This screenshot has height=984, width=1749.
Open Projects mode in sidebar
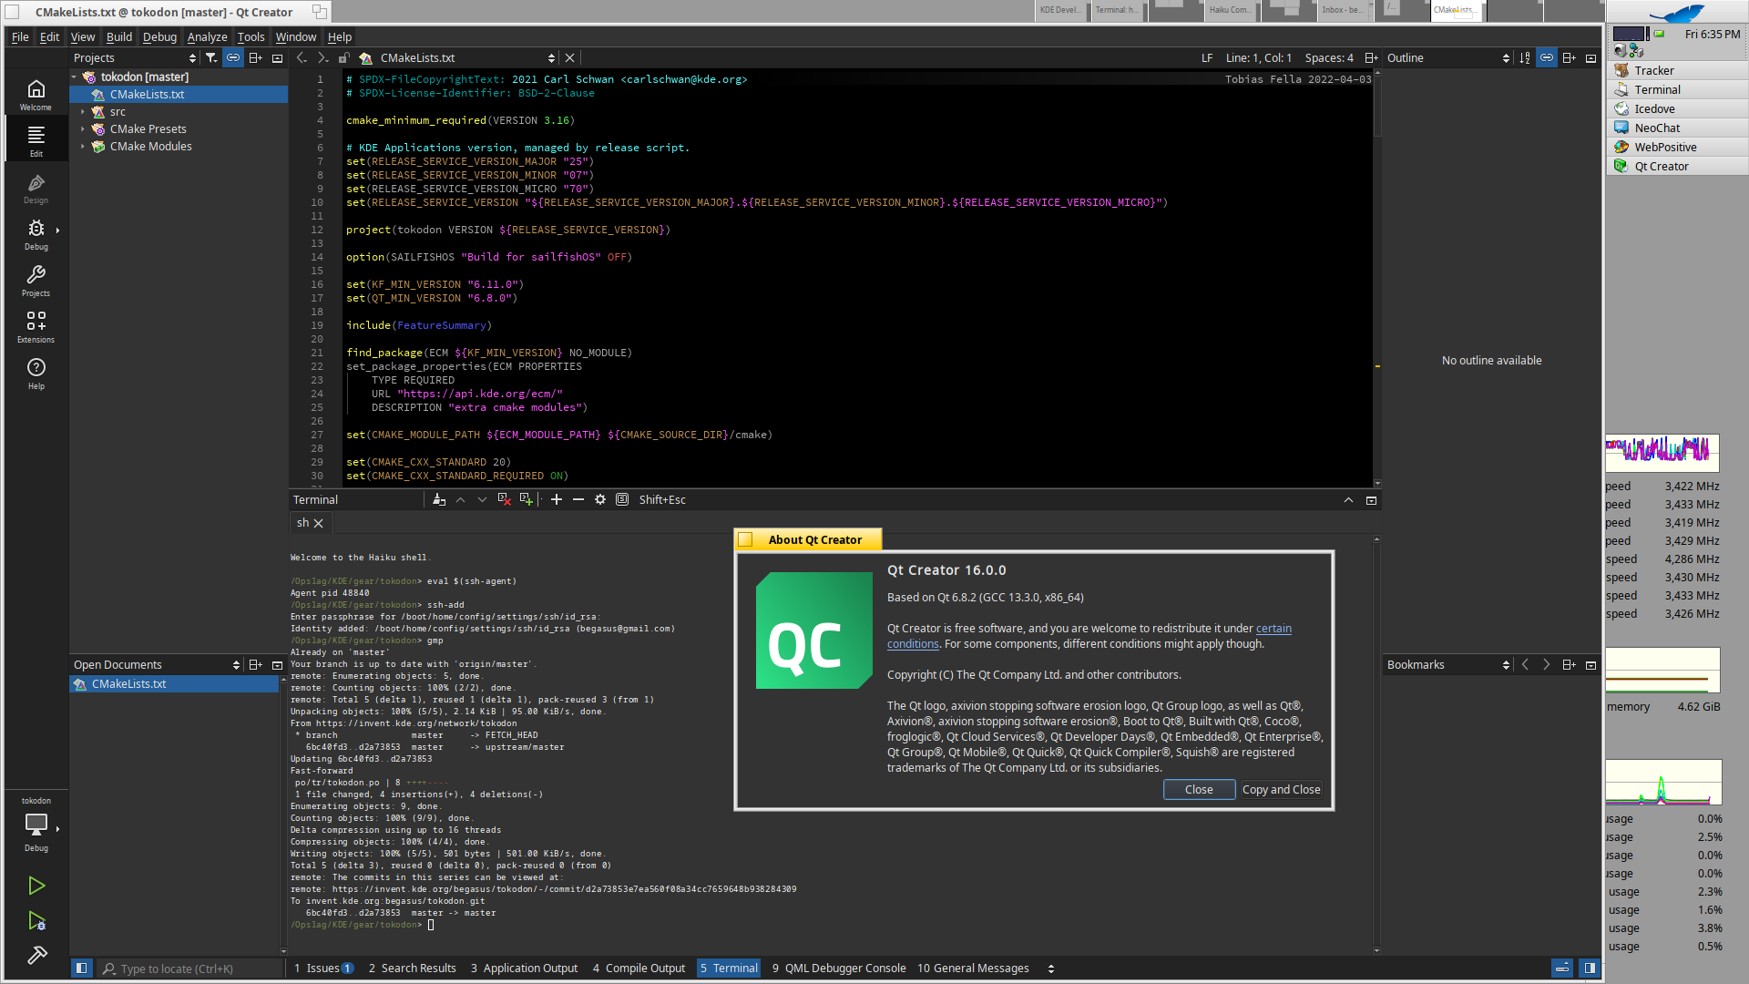coord(36,281)
